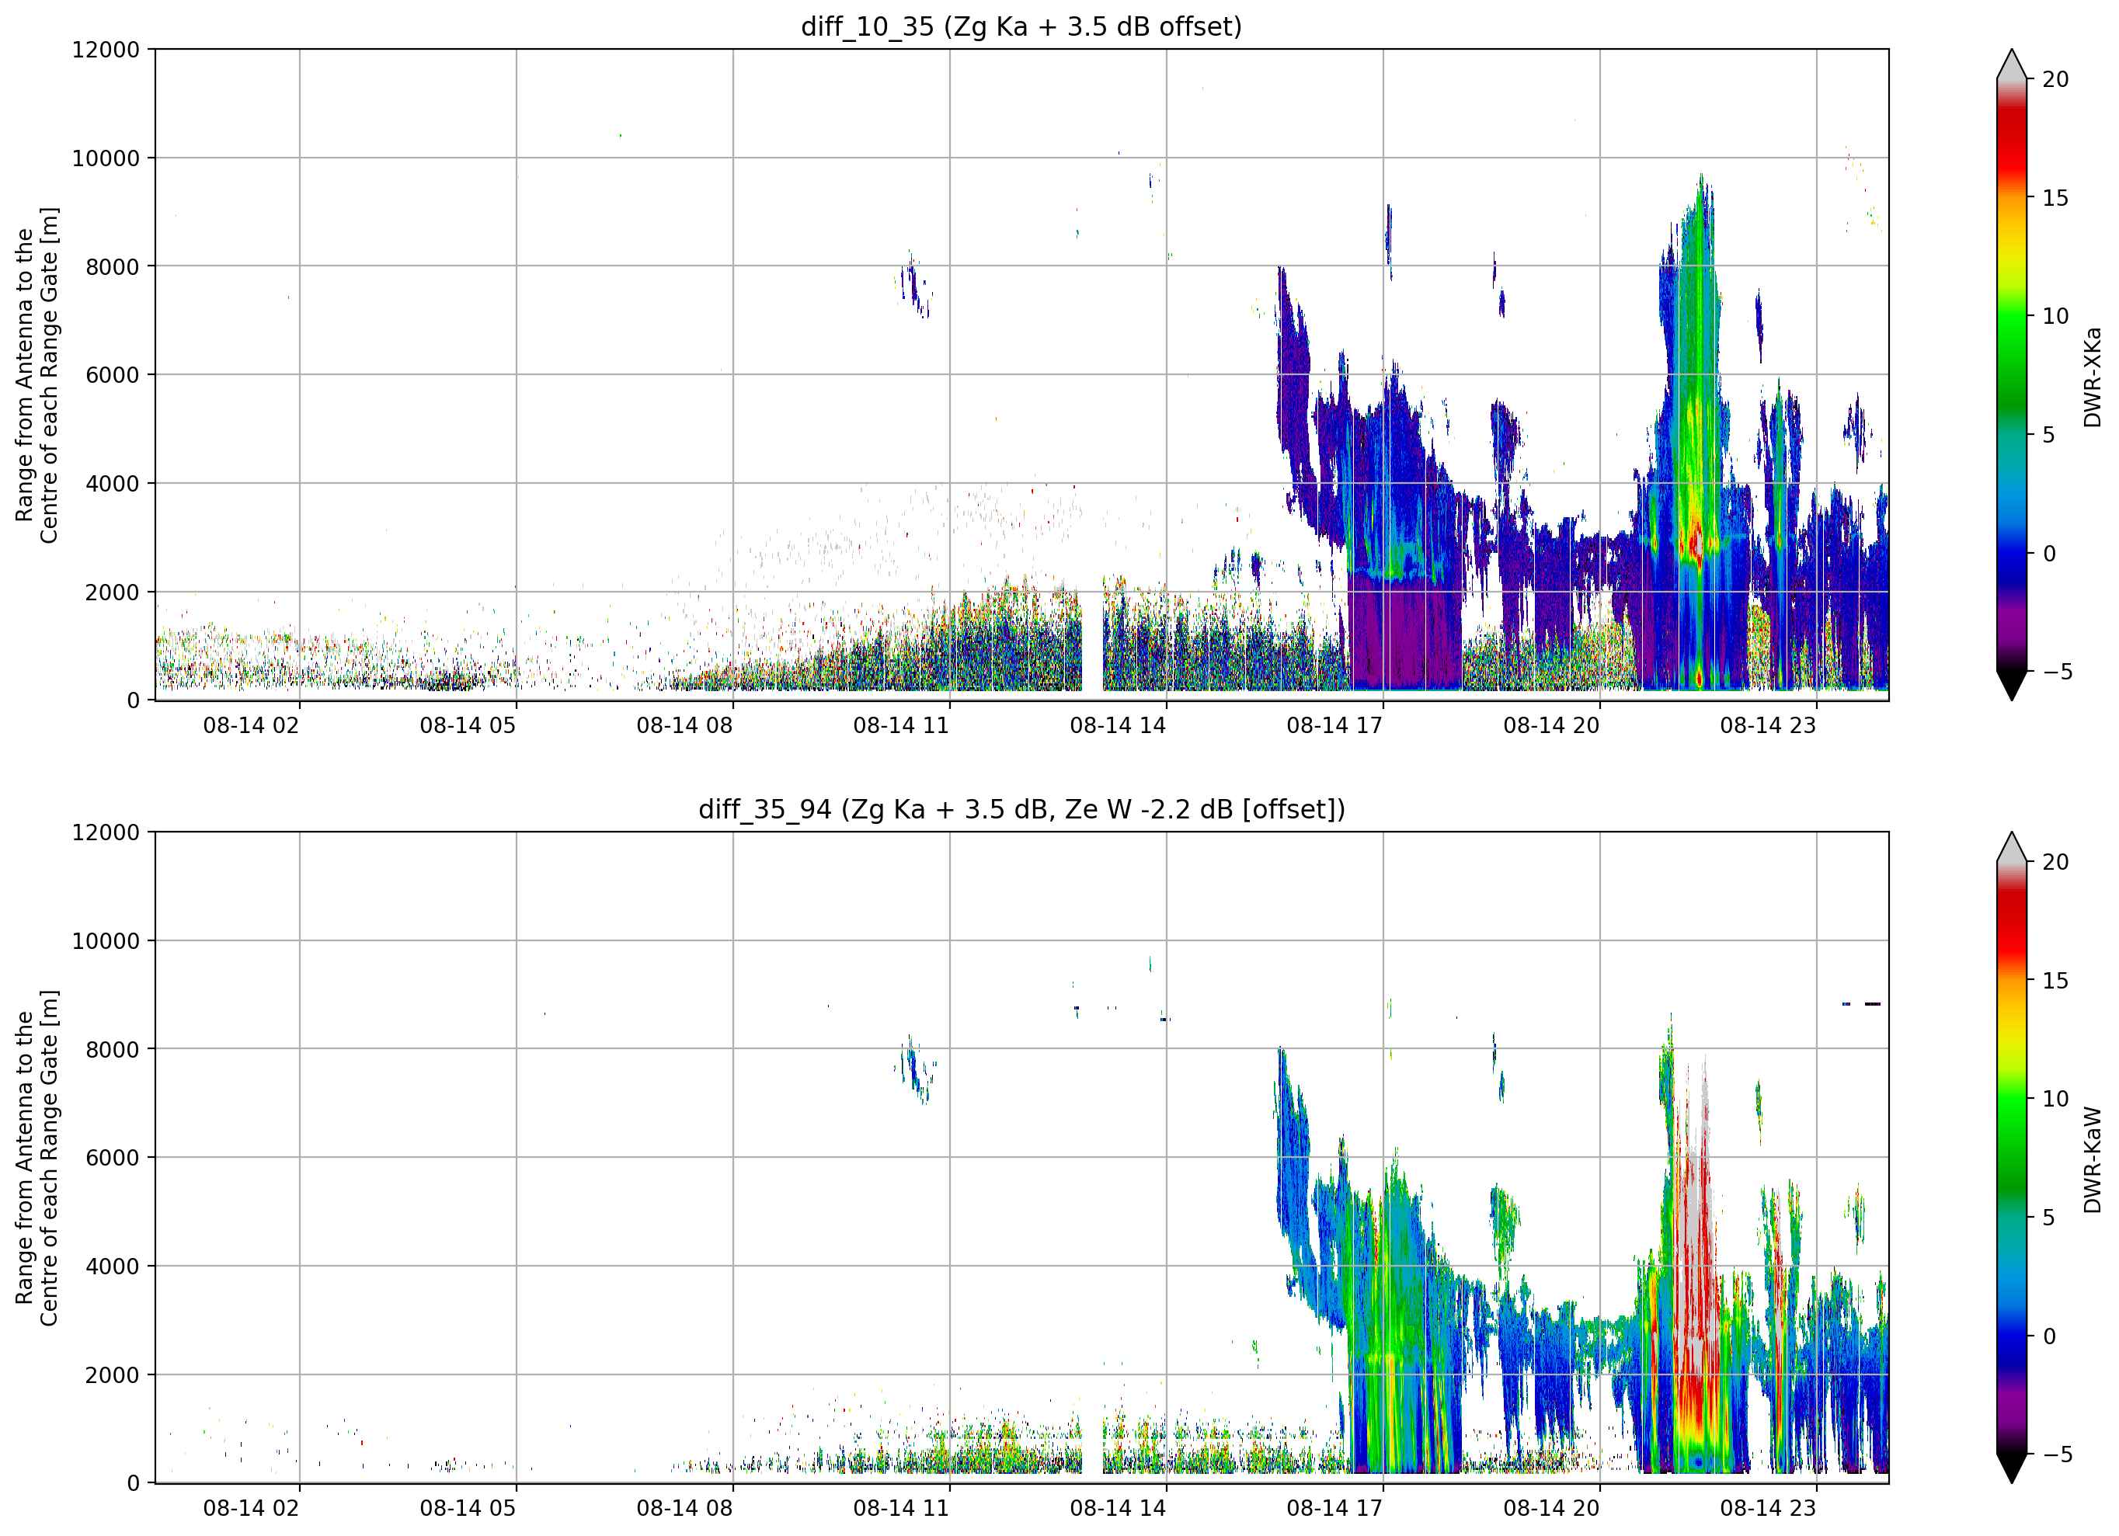
Task: Click the DWR-KaW colorbar label
Action: (2092, 1160)
